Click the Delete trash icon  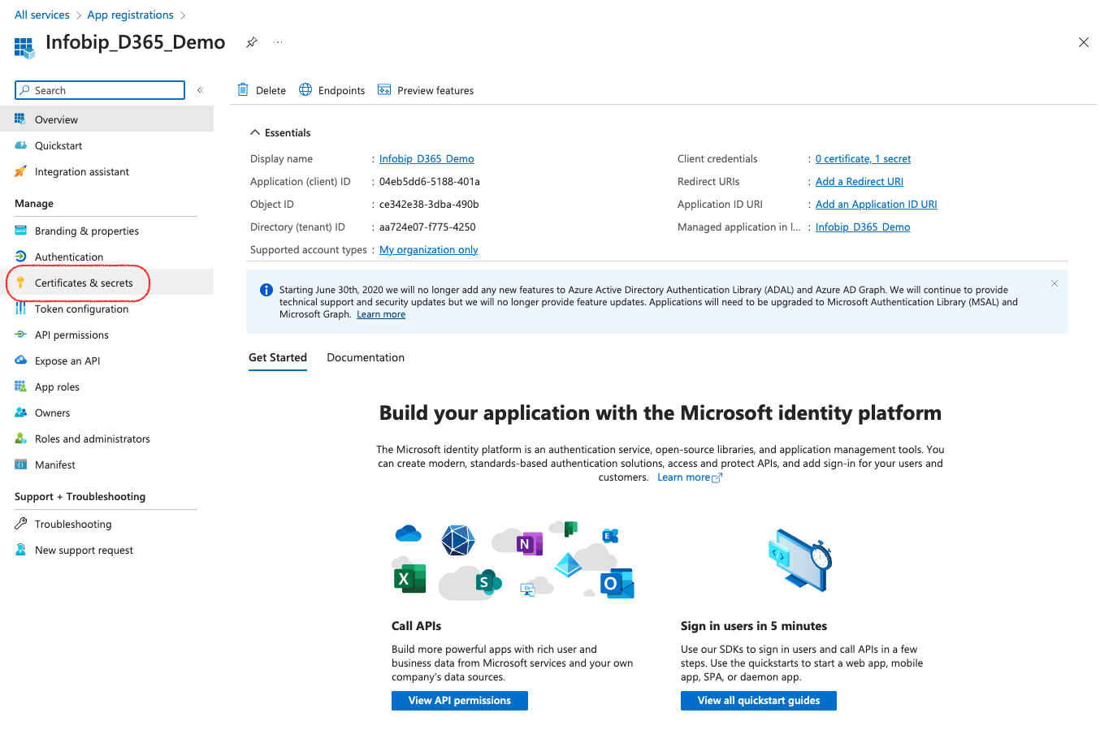click(242, 89)
